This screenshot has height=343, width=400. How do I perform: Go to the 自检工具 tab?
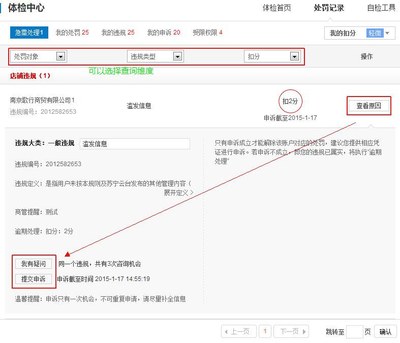pyautogui.click(x=381, y=8)
